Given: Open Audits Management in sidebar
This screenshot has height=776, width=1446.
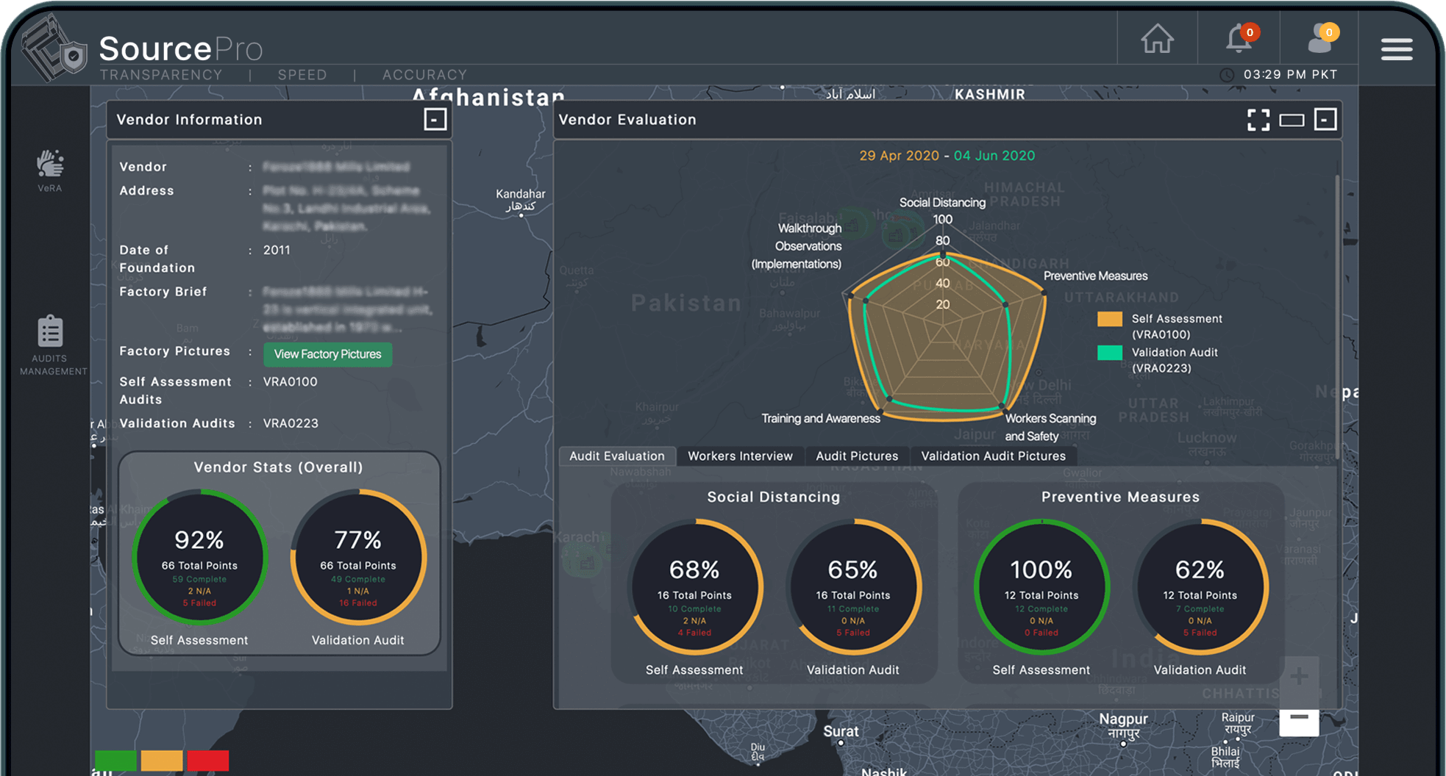Looking at the screenshot, I should tap(51, 345).
